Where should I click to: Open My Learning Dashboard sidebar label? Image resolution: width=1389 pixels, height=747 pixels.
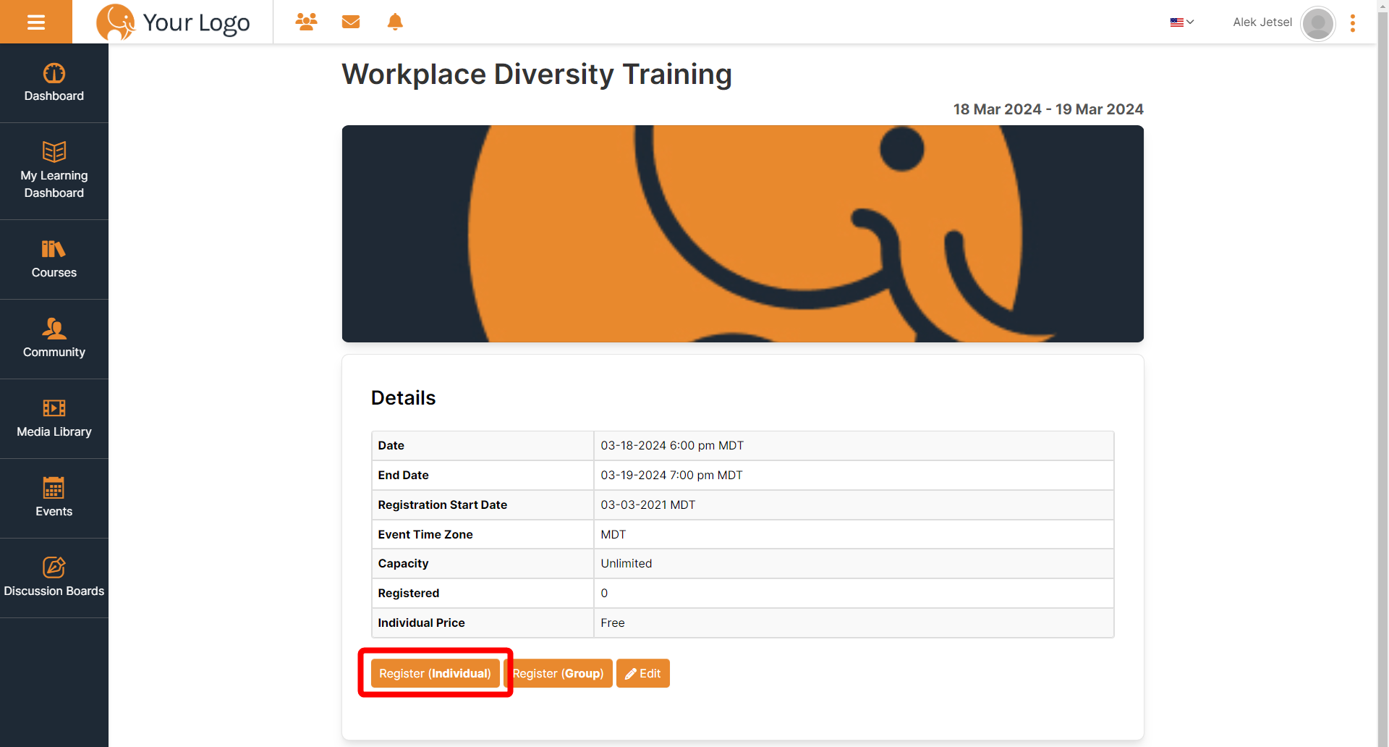(x=54, y=184)
